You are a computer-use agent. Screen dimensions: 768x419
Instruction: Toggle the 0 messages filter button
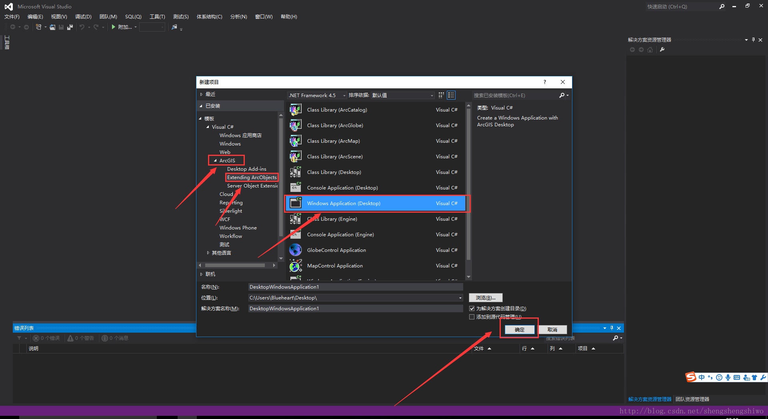[115, 338]
